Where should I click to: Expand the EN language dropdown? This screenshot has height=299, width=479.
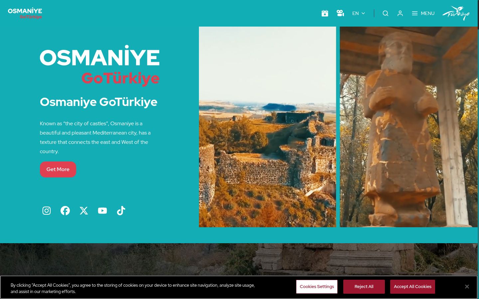[x=359, y=13]
